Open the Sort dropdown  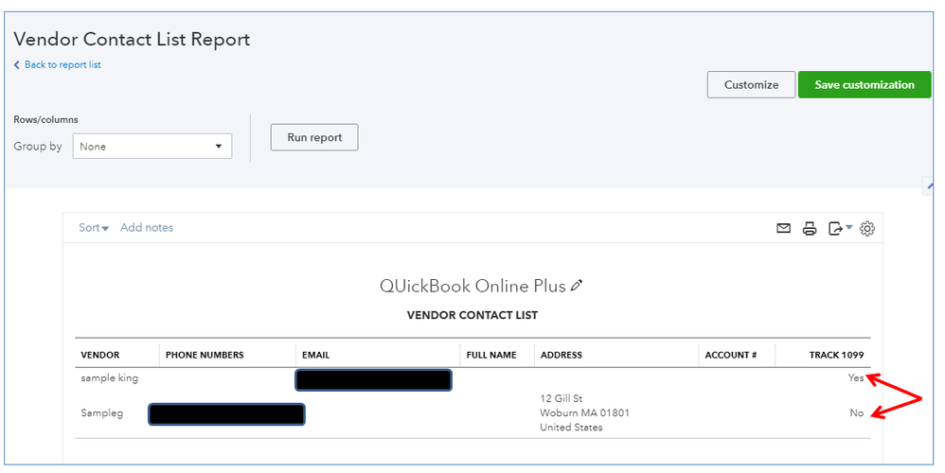94,227
